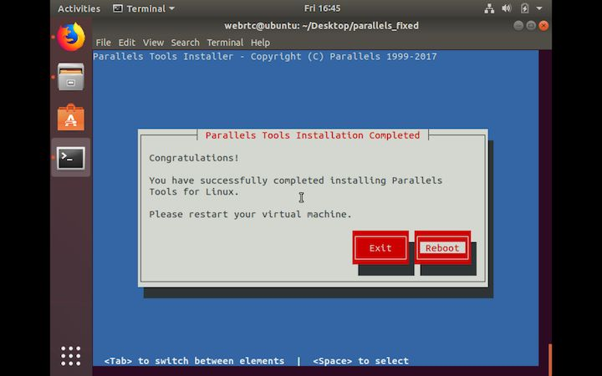Open the View menu
Screen dimensions: 602x376
tap(153, 43)
